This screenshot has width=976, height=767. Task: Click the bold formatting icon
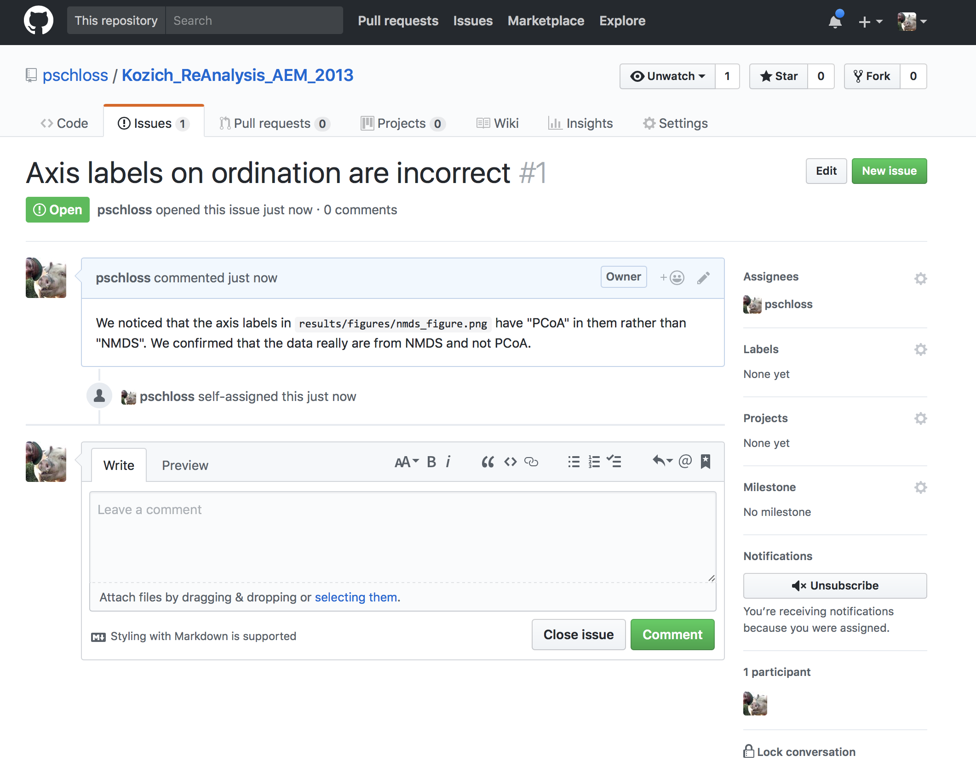(431, 462)
